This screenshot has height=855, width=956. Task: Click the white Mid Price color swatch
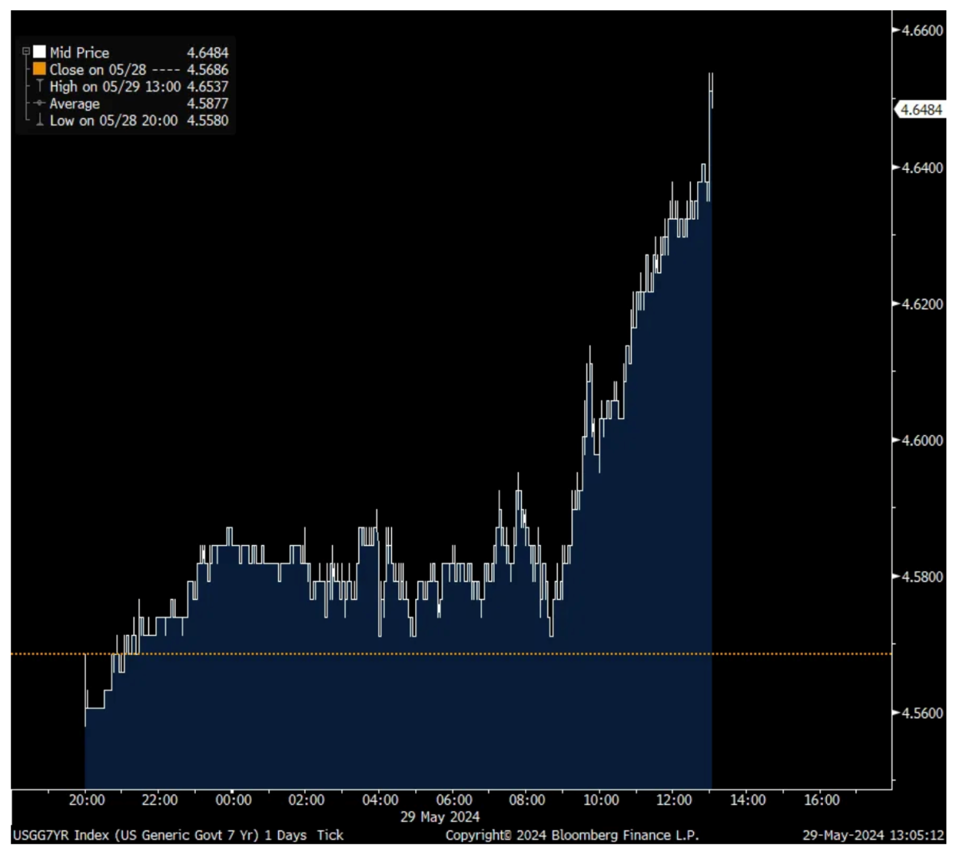[39, 53]
